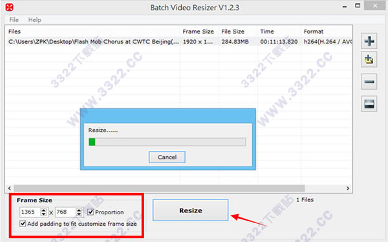Screen dimensions: 388x242
Task: Click the scroll left arrow
Action: [10, 188]
